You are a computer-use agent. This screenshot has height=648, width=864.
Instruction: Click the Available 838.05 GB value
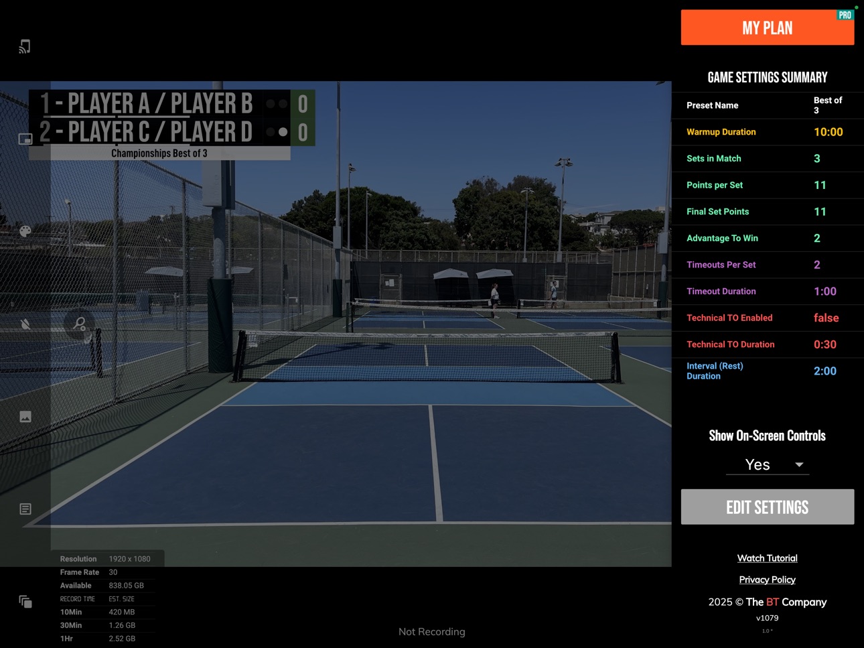click(x=127, y=586)
